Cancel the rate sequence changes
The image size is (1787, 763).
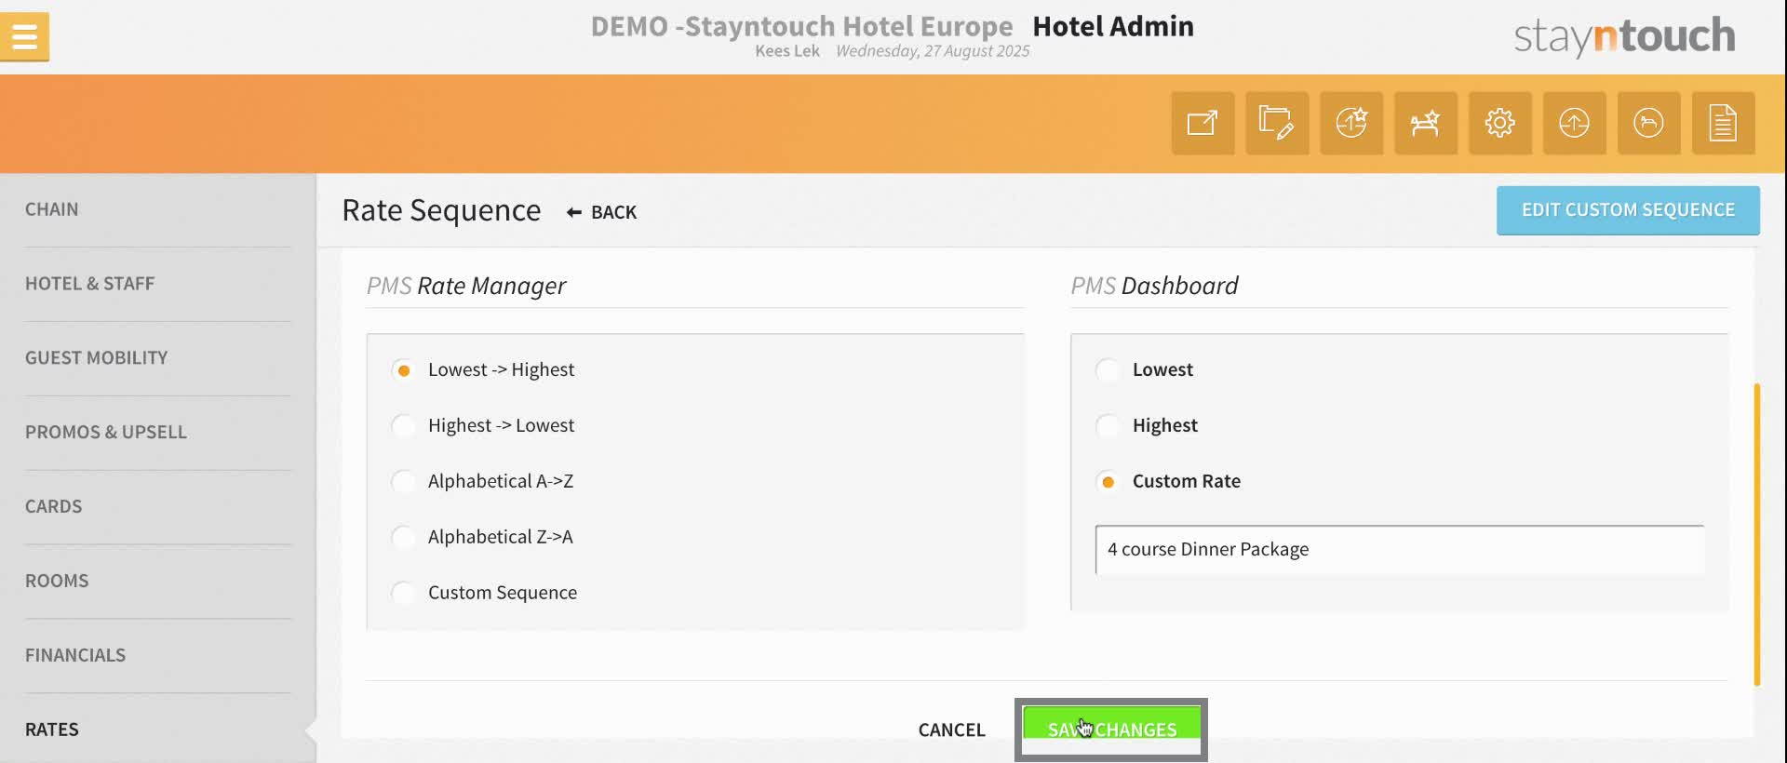(951, 730)
